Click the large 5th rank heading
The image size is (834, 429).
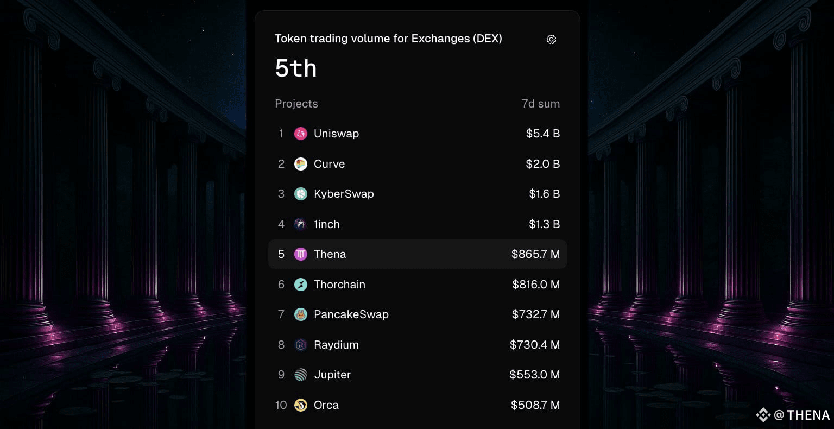[296, 68]
